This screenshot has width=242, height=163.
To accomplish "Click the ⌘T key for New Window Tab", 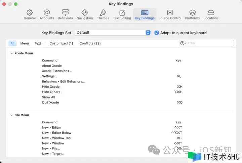I will 179,138.
